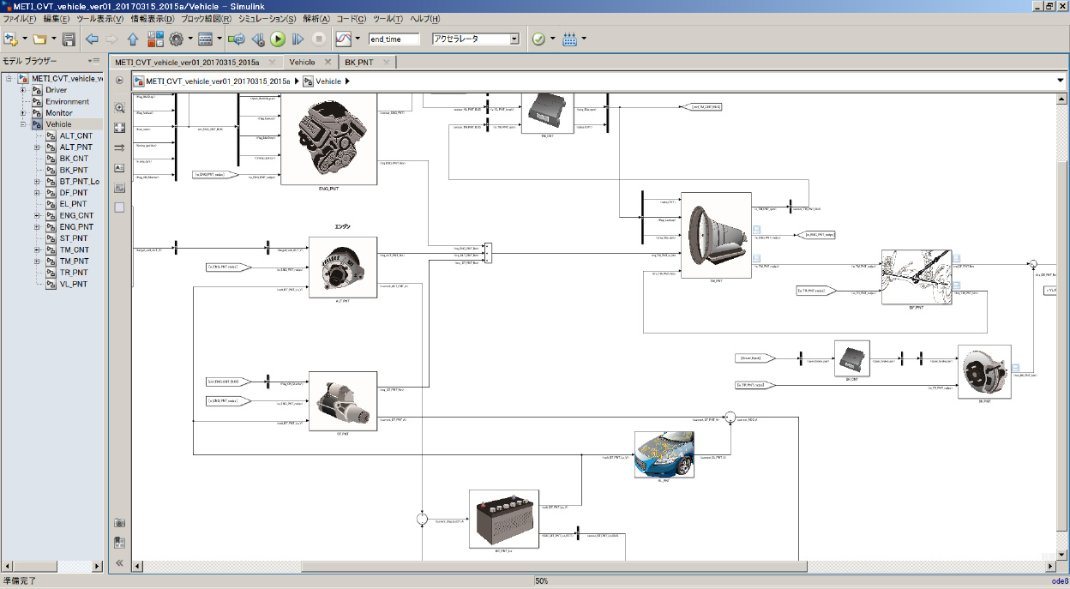Select VL_PNT in model browser tree
The height and width of the screenshot is (589, 1070).
(73, 284)
